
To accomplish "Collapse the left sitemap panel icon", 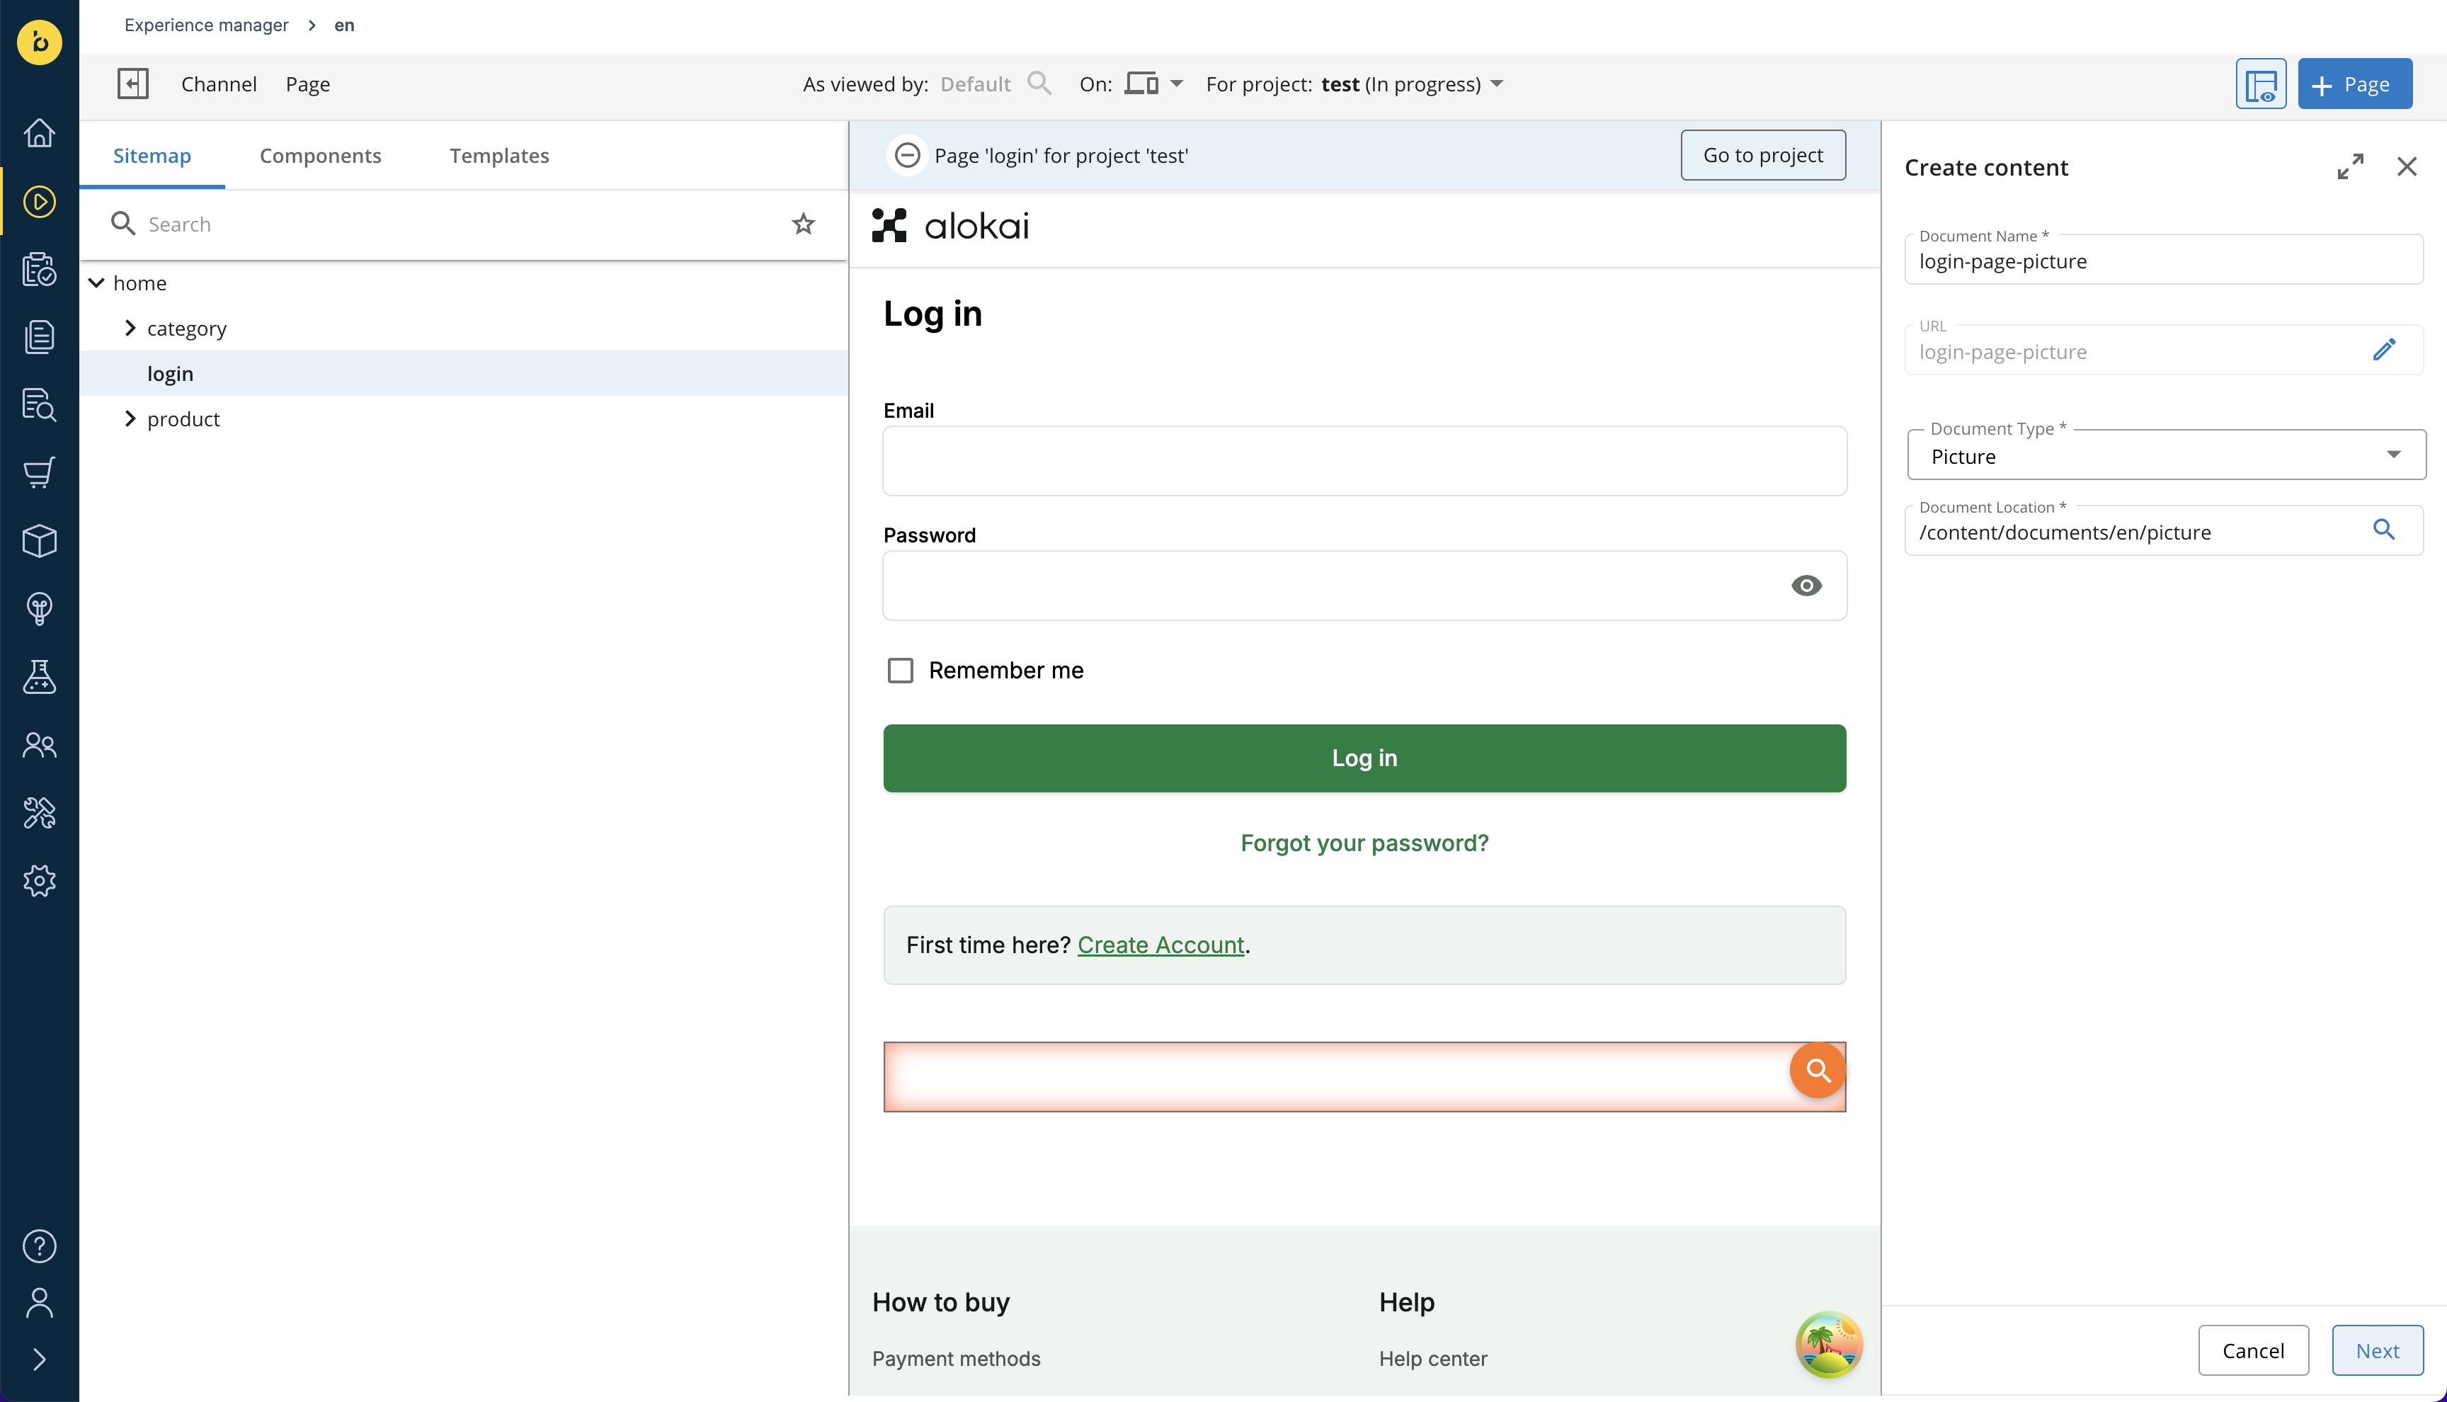I will [x=133, y=84].
